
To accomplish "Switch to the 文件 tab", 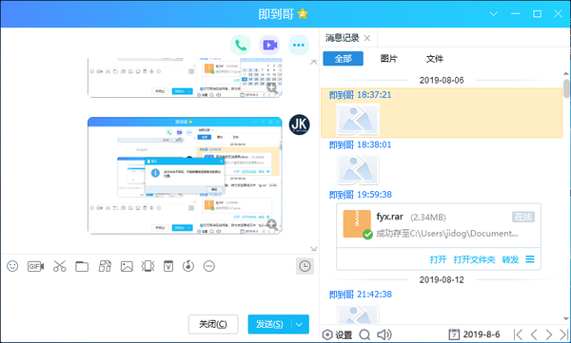I will point(435,59).
